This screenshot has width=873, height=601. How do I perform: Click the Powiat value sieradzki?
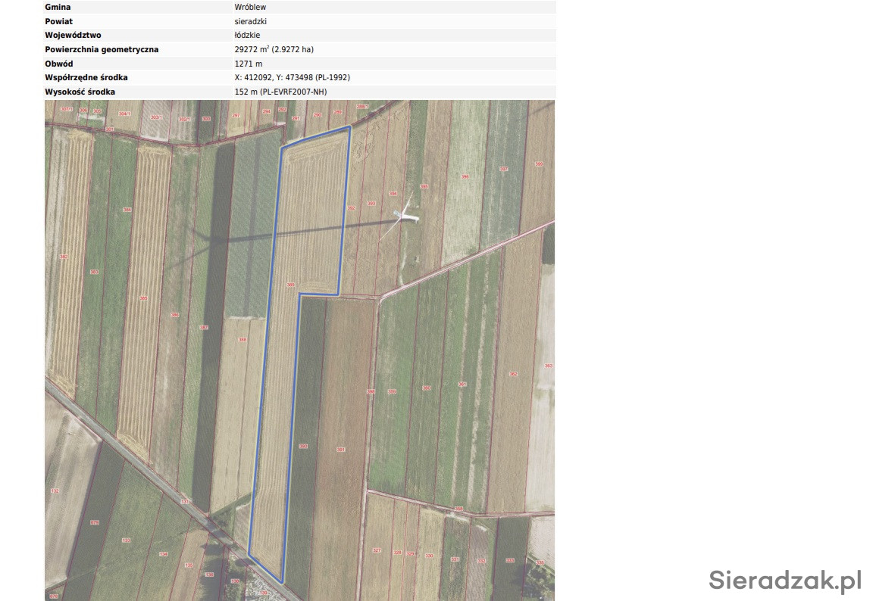250,21
